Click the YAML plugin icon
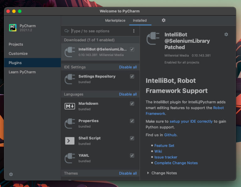Image resolution: width=241 pixels, height=187 pixels. [x=70, y=158]
